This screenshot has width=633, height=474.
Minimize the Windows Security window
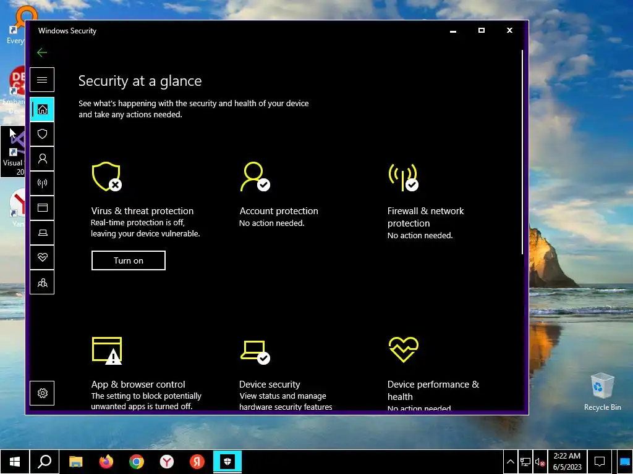point(453,31)
